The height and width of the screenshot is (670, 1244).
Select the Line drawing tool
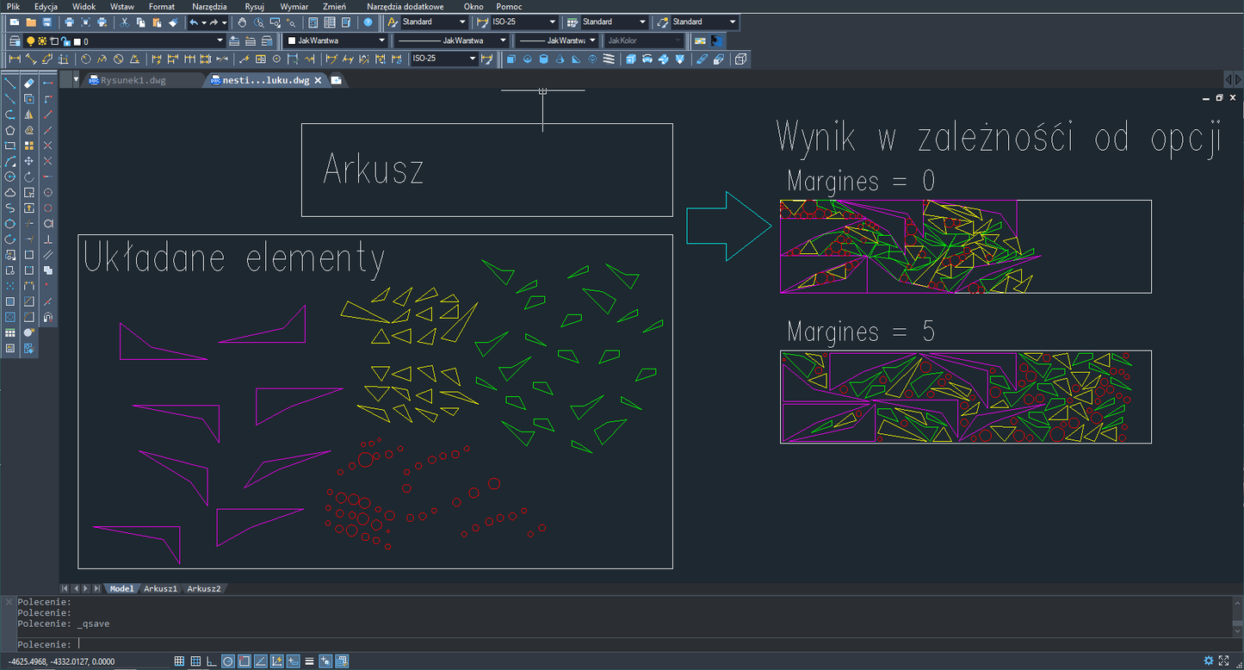point(10,84)
